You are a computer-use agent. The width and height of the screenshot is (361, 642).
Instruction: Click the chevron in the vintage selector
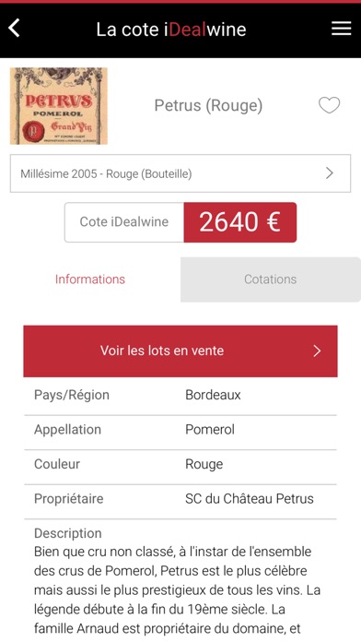point(330,173)
